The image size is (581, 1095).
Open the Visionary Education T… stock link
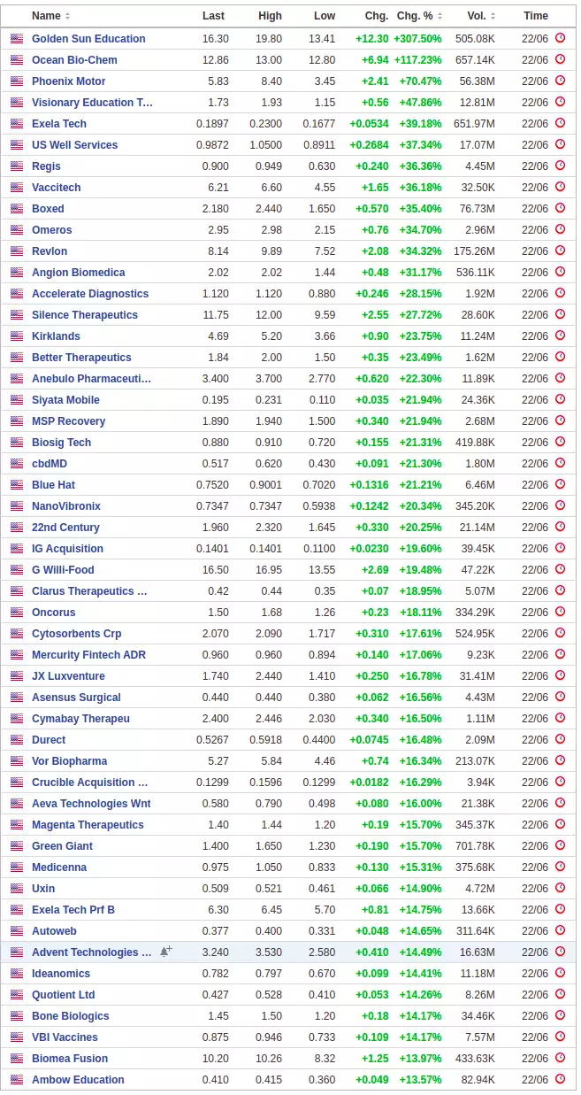pyautogui.click(x=92, y=103)
